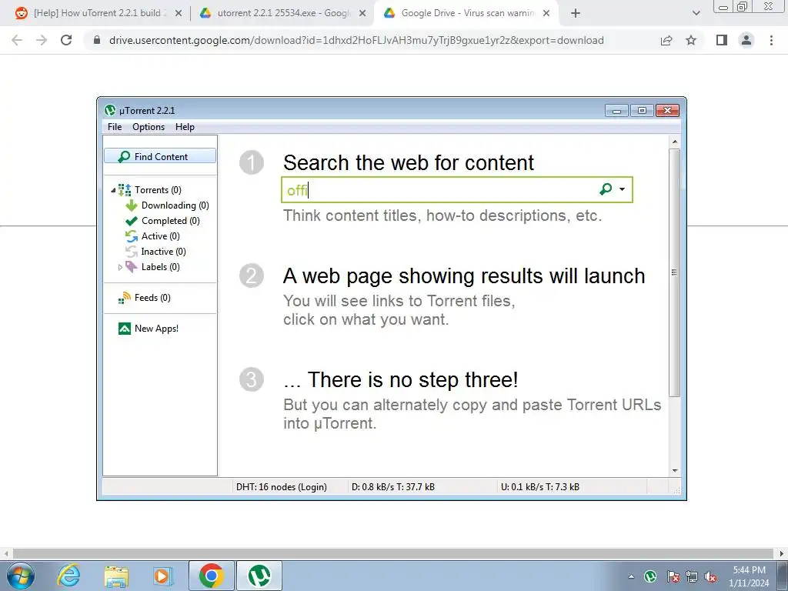The image size is (788, 591).
Task: Click scroll up arrow in µTorrent pane
Action: [x=674, y=142]
